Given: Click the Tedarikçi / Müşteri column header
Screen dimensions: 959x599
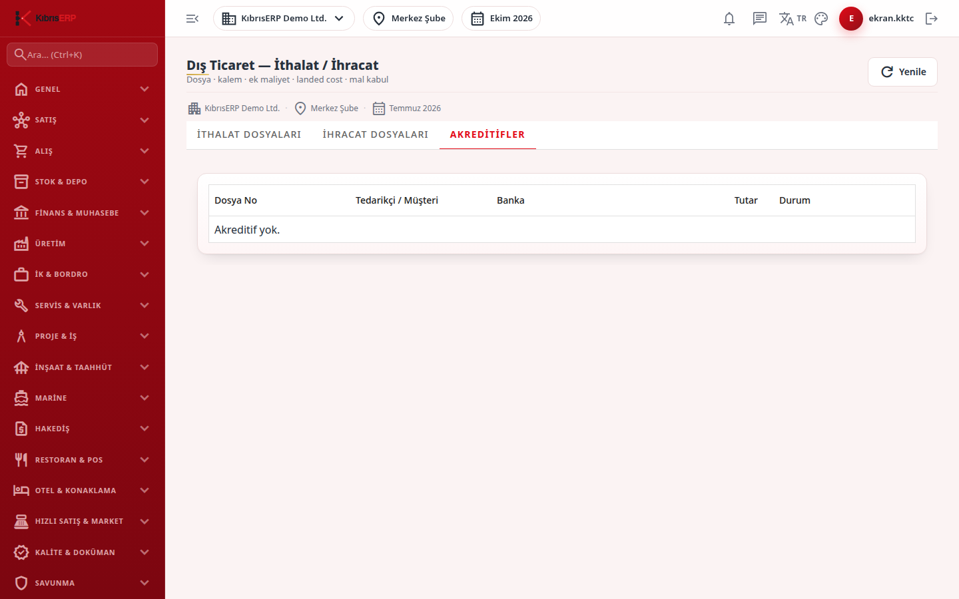Looking at the screenshot, I should pos(397,200).
